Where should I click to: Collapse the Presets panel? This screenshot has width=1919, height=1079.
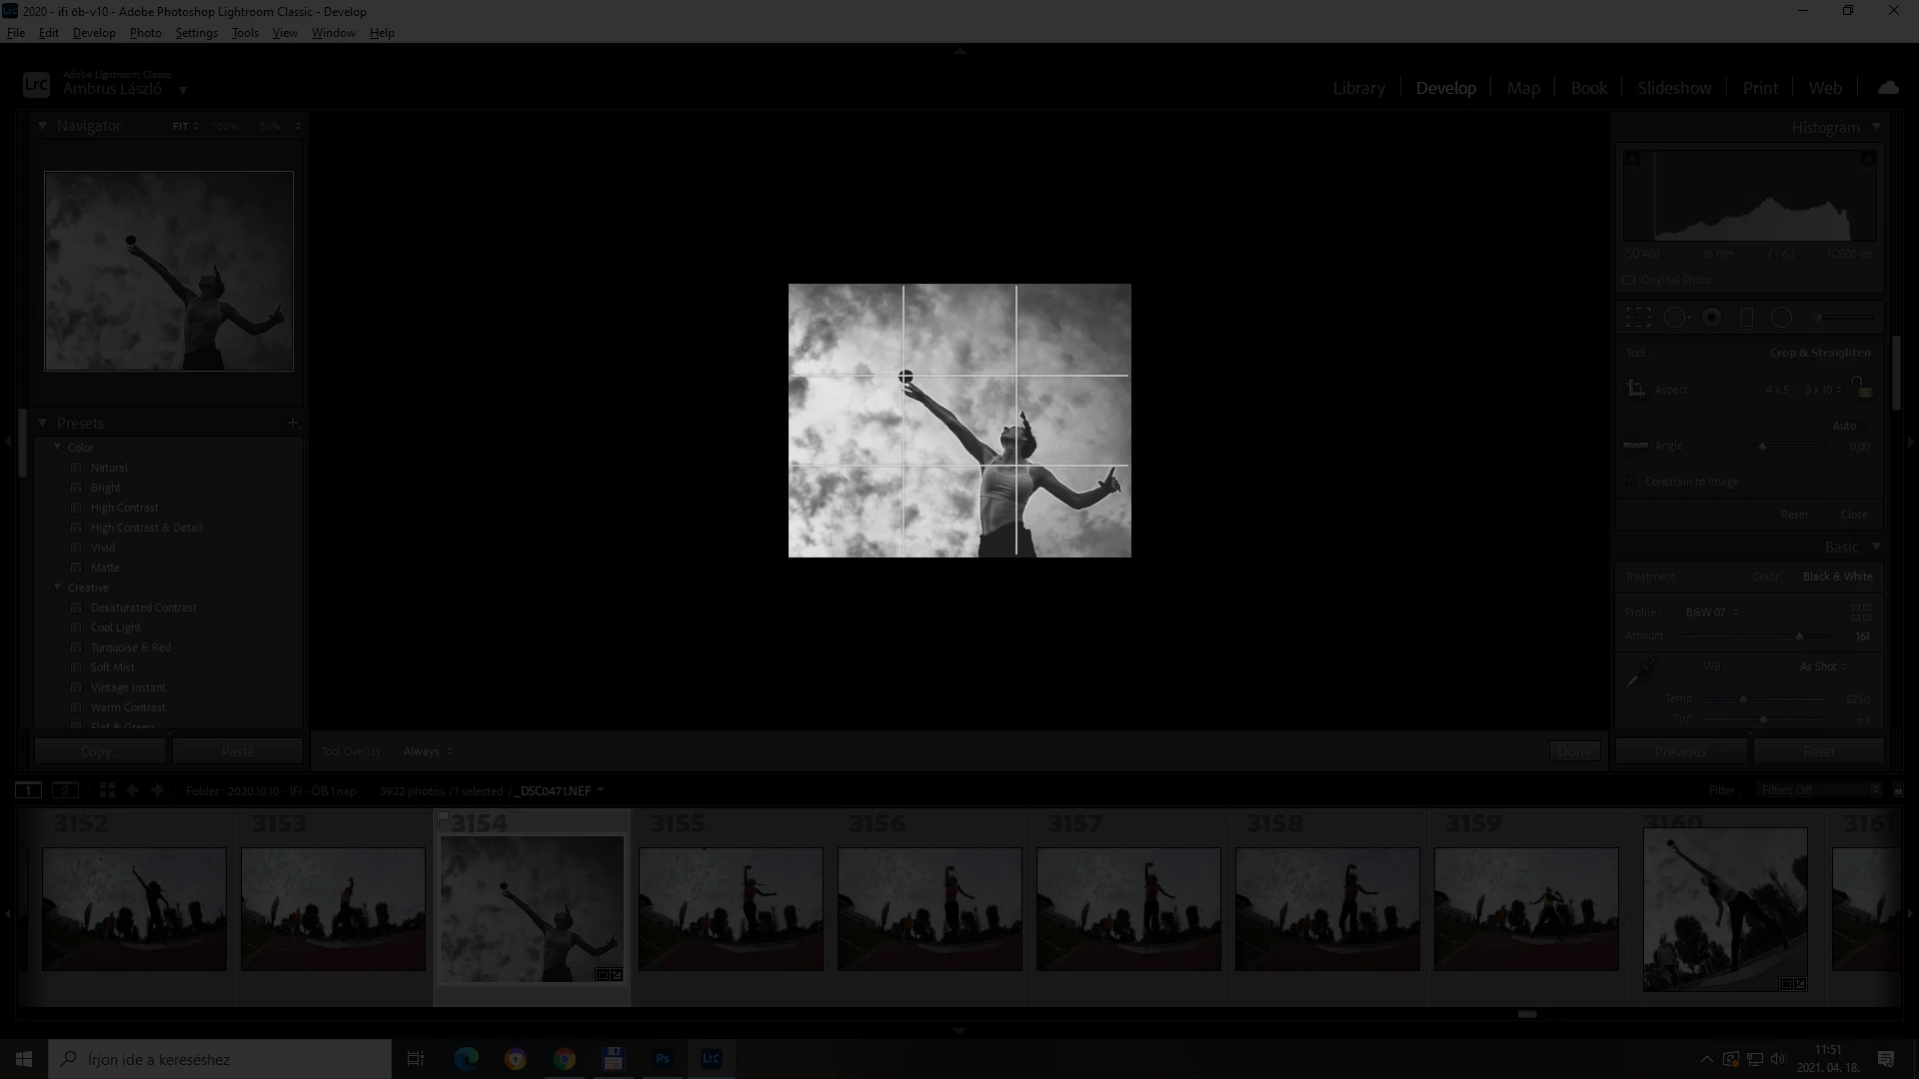43,424
